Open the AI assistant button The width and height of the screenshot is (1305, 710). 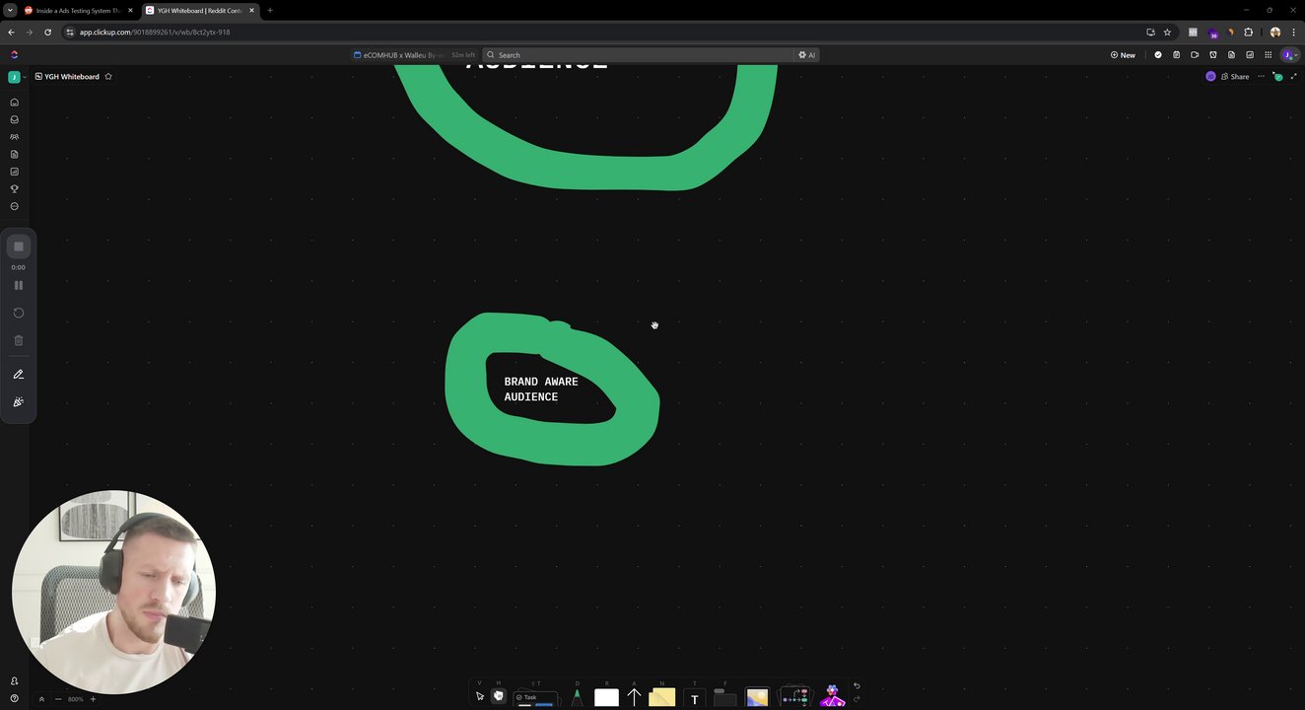pyautogui.click(x=807, y=55)
